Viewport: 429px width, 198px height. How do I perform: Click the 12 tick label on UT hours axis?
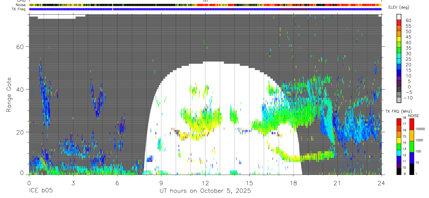205,183
